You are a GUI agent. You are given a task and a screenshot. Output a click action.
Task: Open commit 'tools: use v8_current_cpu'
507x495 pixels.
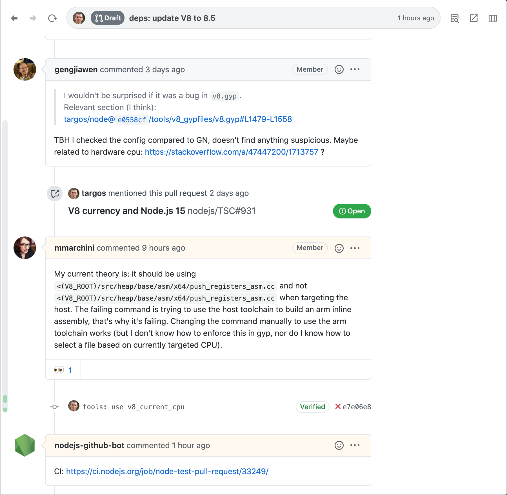[134, 407]
